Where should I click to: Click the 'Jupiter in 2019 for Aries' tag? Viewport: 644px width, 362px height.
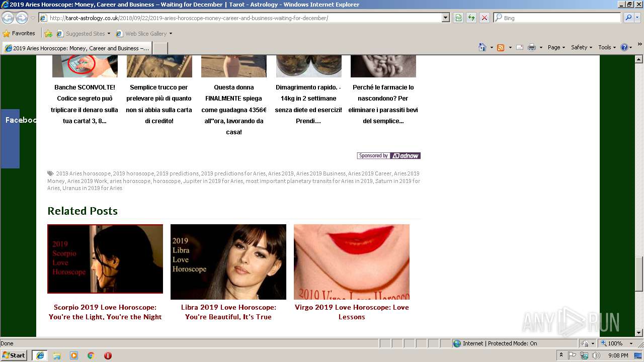[213, 181]
